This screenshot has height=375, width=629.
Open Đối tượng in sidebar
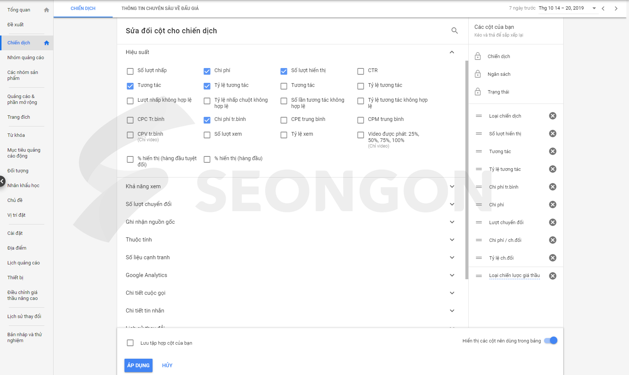coord(18,171)
